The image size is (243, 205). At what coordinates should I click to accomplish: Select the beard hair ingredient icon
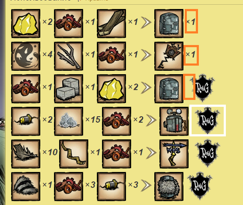(26, 186)
